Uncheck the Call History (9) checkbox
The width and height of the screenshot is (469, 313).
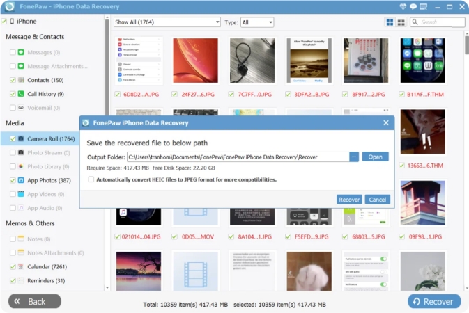click(13, 94)
